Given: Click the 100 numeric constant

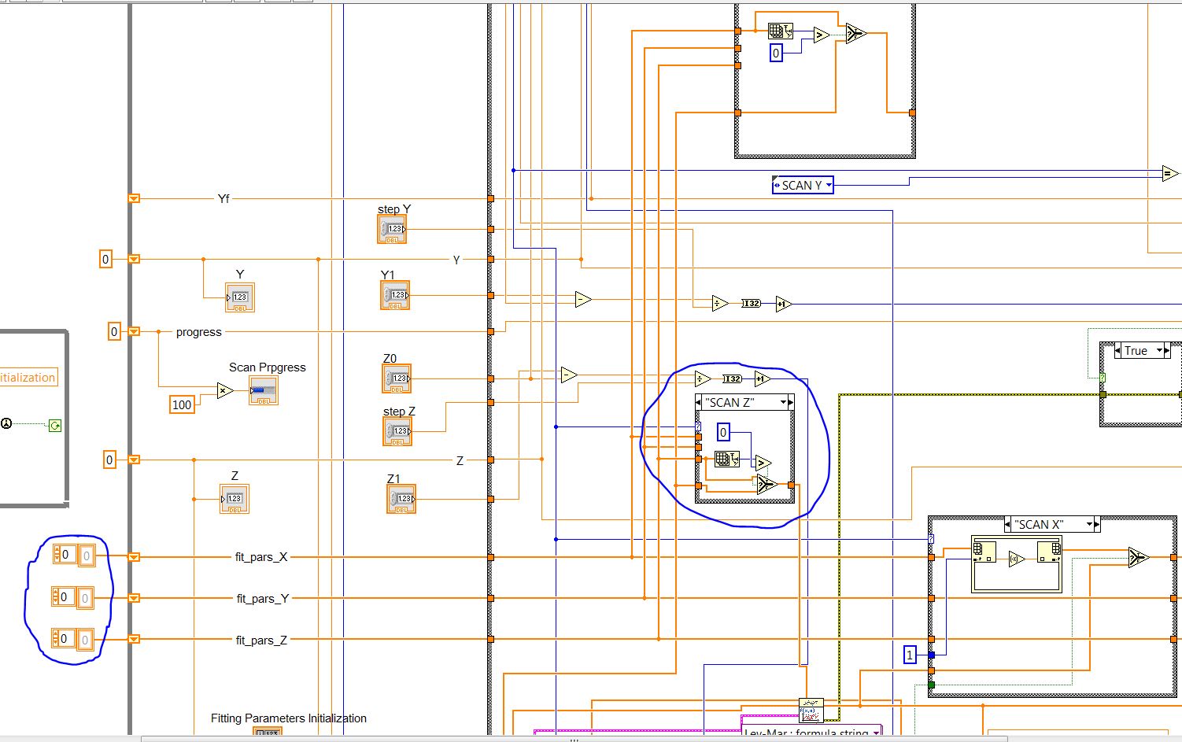Looking at the screenshot, I should (x=182, y=404).
